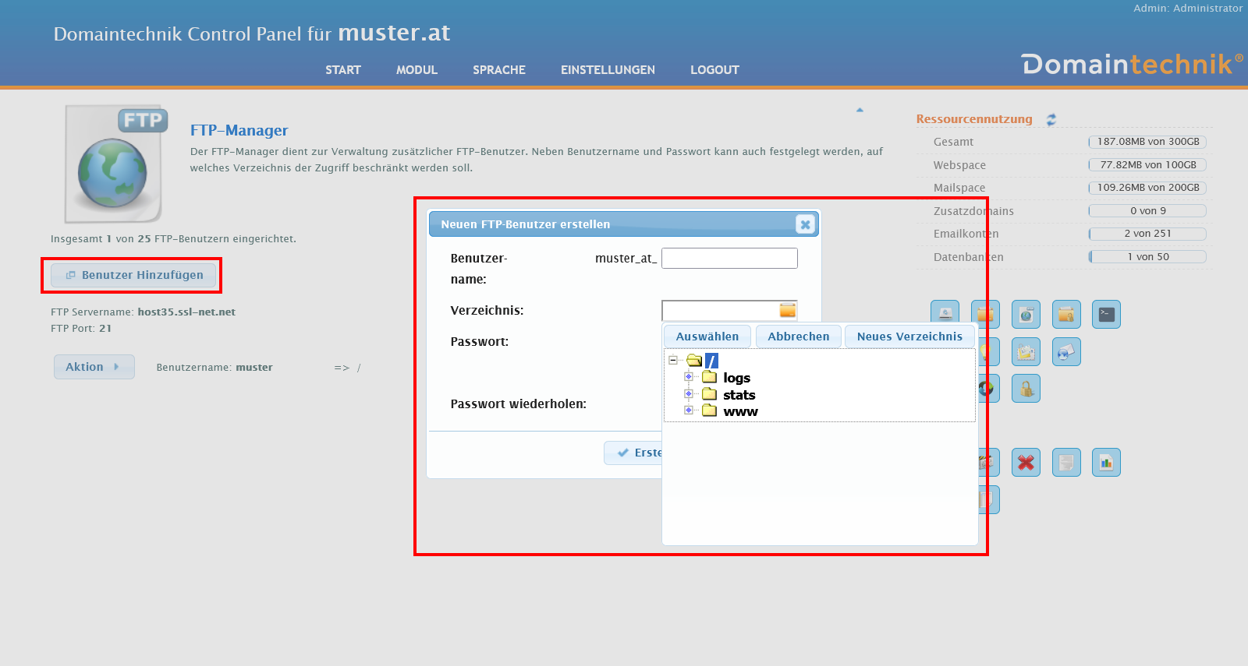Click the globe document module icon

point(1026,315)
